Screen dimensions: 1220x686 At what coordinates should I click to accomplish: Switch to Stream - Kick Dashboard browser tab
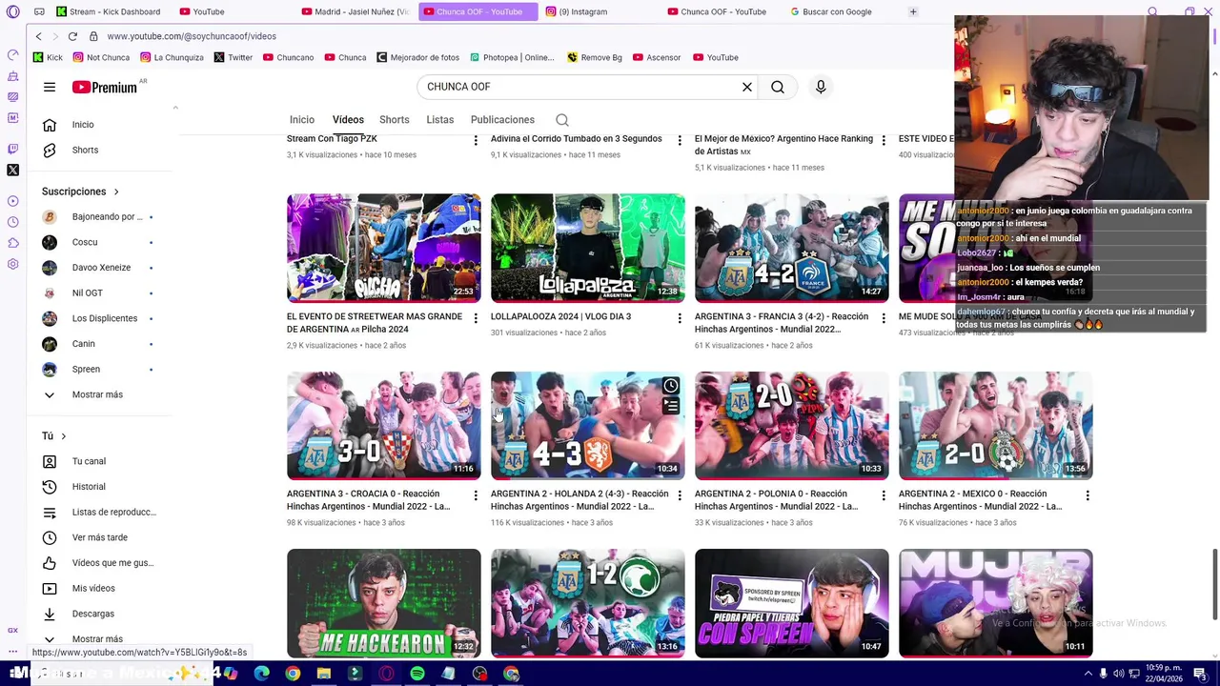pyautogui.click(x=108, y=11)
